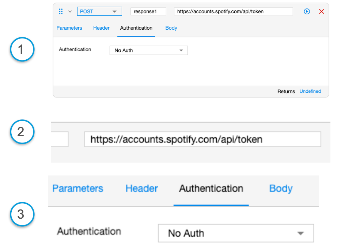337x252 pixels.
Task: Click the Spotify token URL field in panel 1
Action: tap(234, 11)
